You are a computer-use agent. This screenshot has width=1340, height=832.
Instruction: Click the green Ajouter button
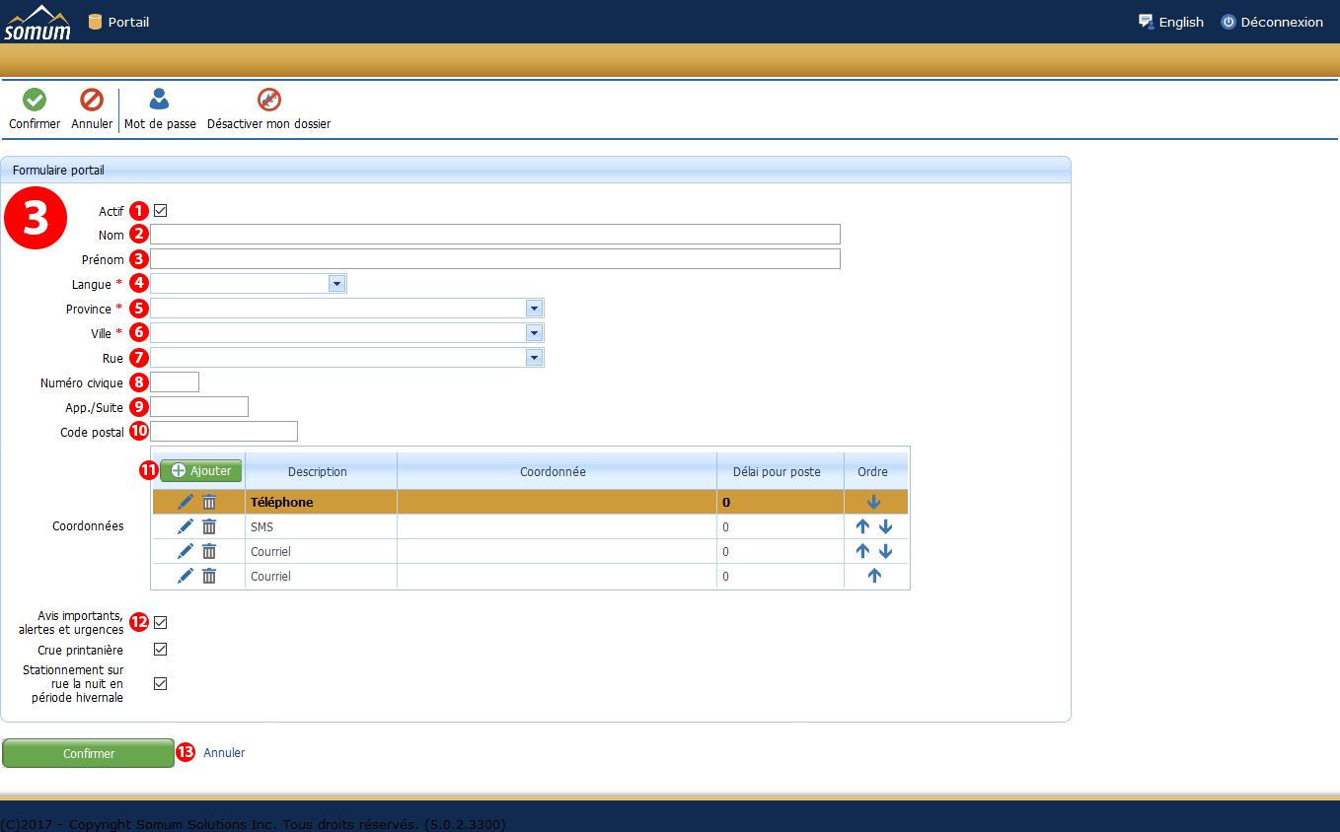(x=201, y=471)
